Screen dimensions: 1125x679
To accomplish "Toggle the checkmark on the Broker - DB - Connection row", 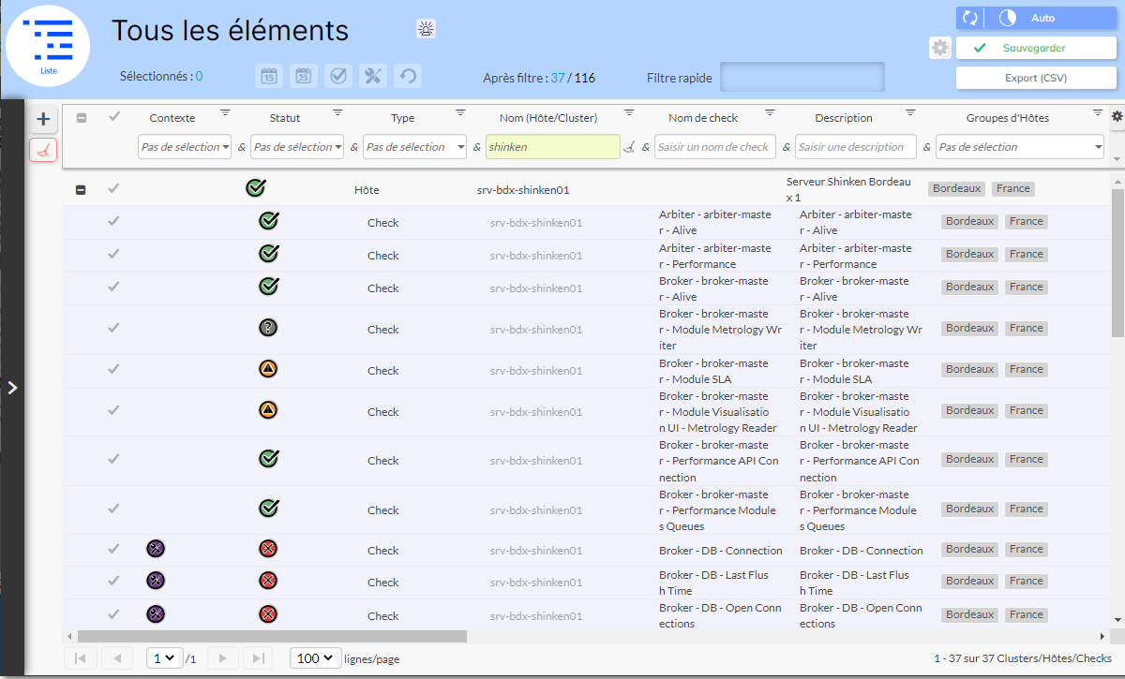I will click(x=113, y=550).
